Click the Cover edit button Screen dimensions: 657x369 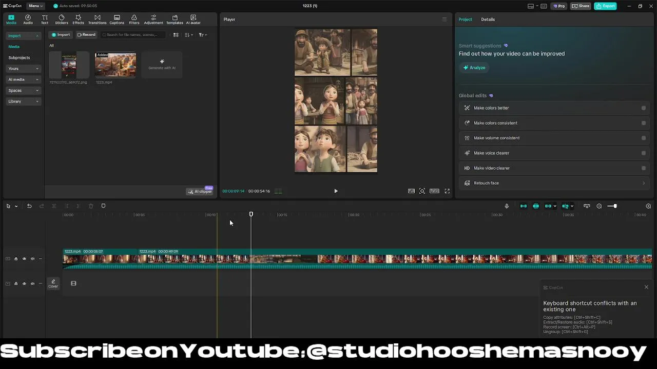click(53, 283)
